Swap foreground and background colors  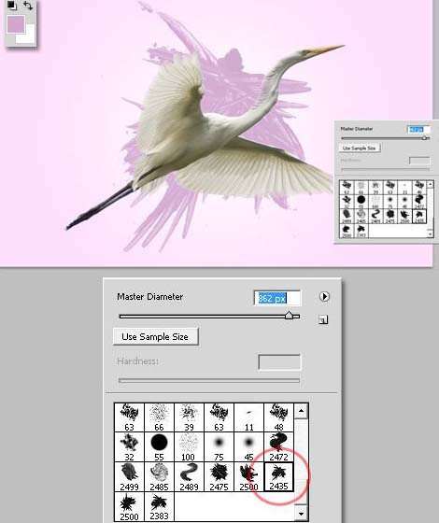pyautogui.click(x=28, y=6)
